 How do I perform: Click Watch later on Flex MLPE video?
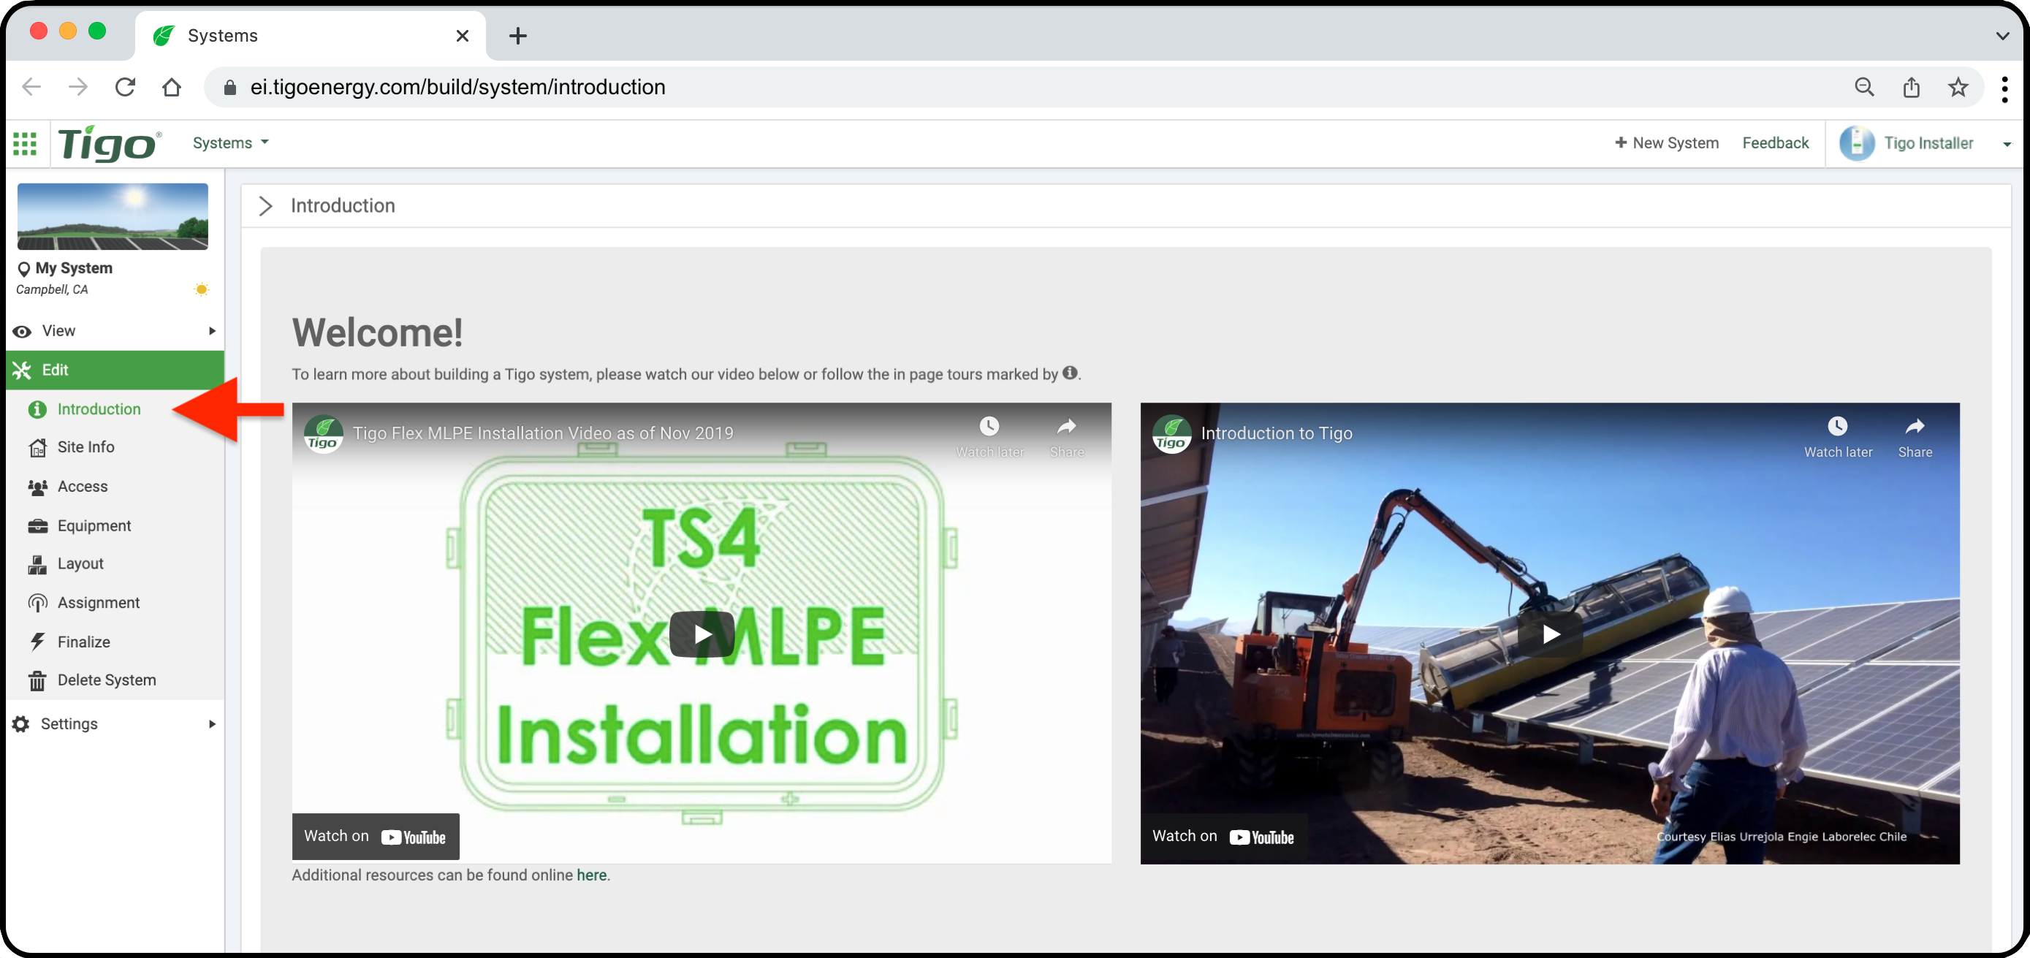[x=989, y=436]
